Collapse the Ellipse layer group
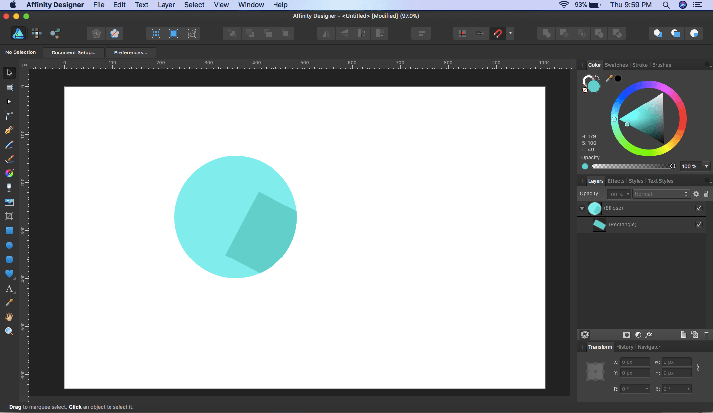 click(x=582, y=208)
